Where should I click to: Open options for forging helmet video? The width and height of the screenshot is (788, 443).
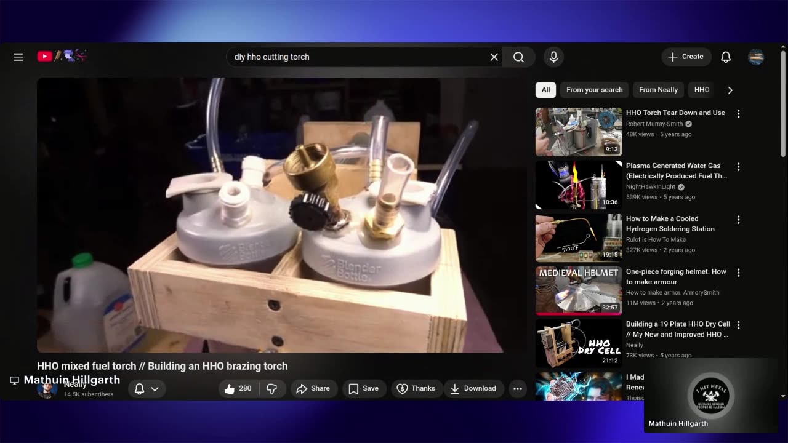click(738, 273)
